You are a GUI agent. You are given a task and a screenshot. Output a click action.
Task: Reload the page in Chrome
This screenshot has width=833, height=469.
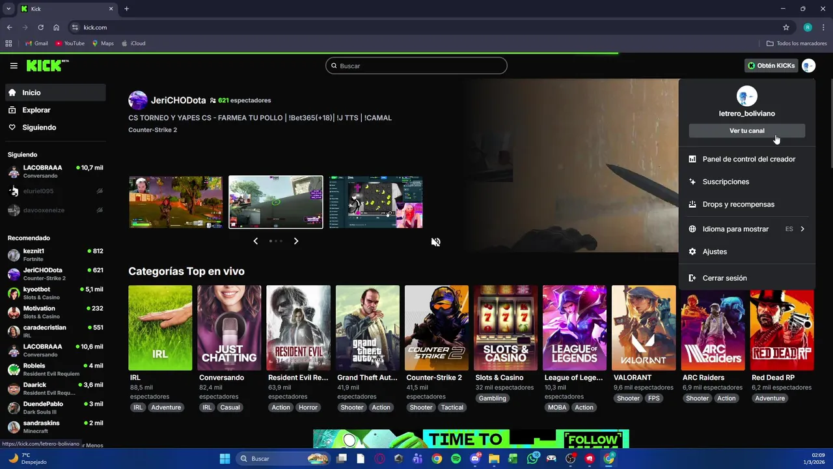pos(40,27)
